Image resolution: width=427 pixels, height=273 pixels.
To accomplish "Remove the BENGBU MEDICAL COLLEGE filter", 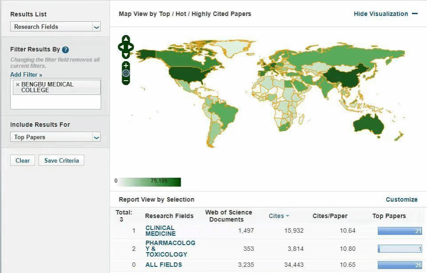I will (x=18, y=85).
